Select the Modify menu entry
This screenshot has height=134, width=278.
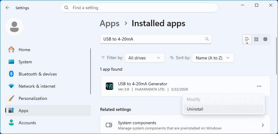tap(223, 99)
